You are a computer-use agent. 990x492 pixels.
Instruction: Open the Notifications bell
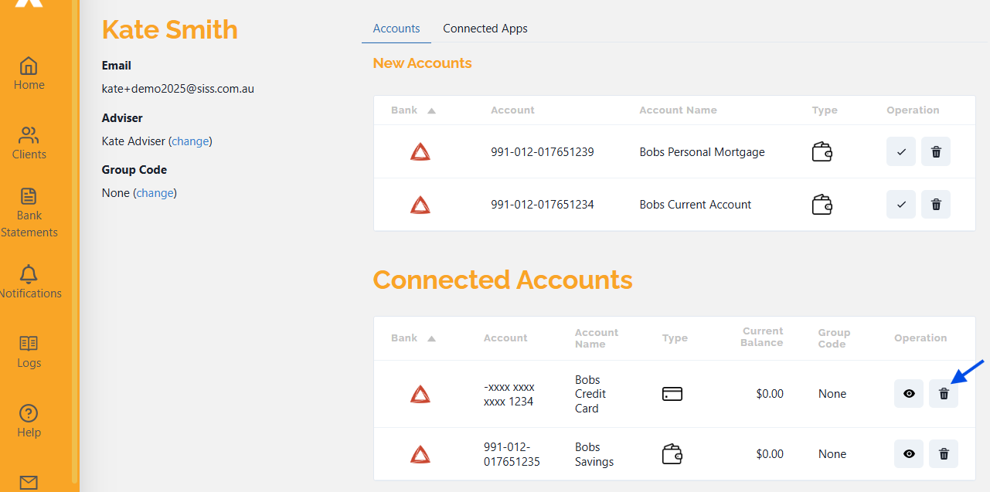[29, 282]
